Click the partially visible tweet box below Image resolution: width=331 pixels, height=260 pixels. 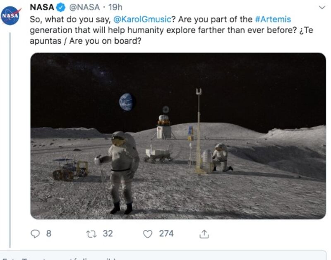tap(163, 255)
